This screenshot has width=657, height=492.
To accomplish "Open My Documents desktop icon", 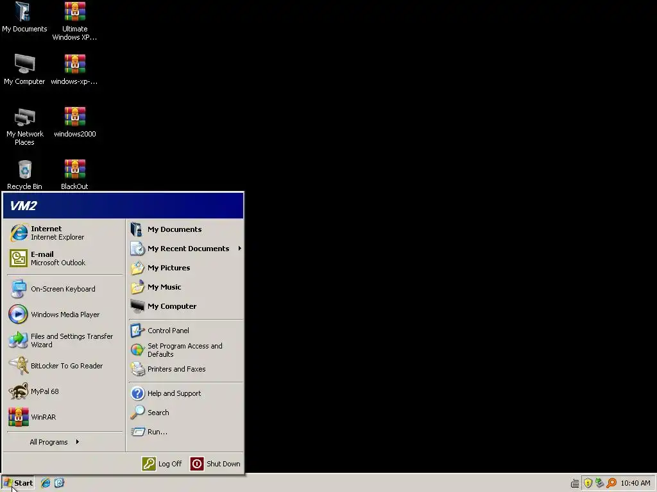I will (24, 17).
